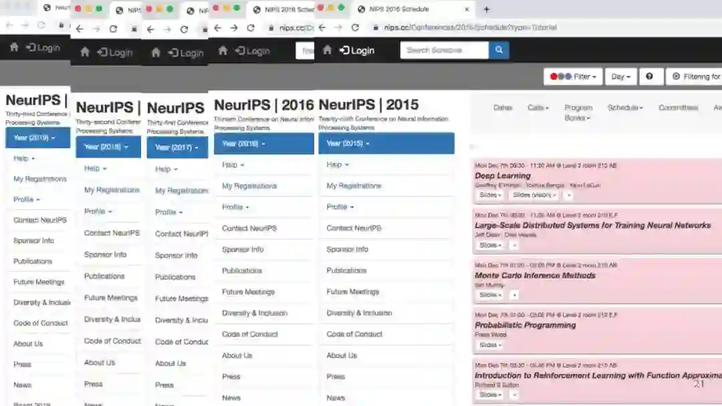This screenshot has height=406, width=722.
Task: Click the lock icon beside nips.cc URL
Action: (x=376, y=27)
